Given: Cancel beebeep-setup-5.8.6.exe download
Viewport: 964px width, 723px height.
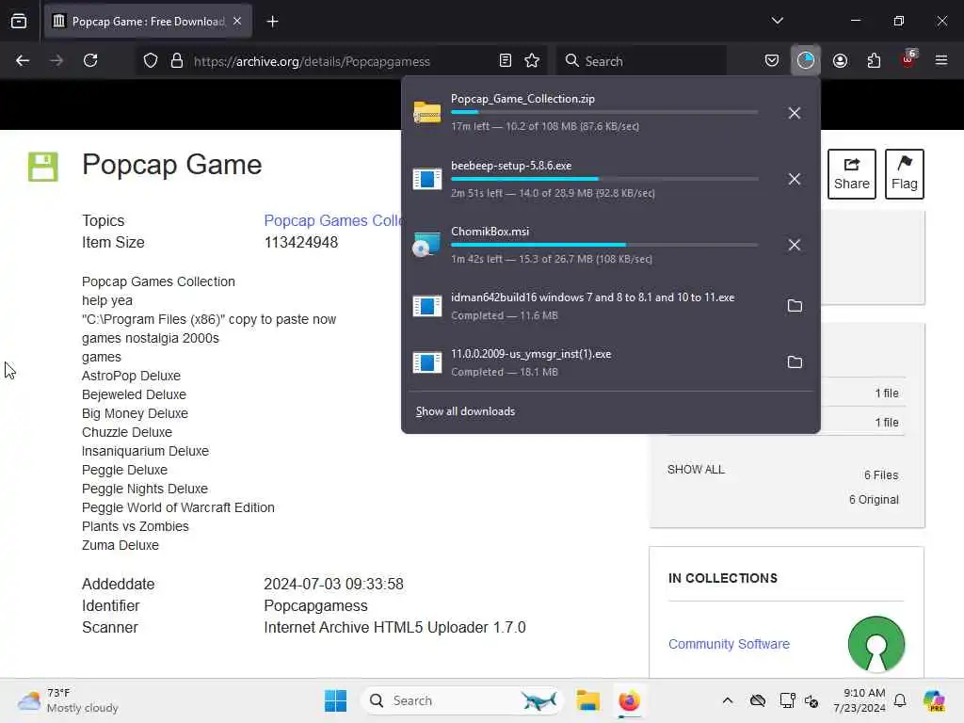Looking at the screenshot, I should pos(795,179).
